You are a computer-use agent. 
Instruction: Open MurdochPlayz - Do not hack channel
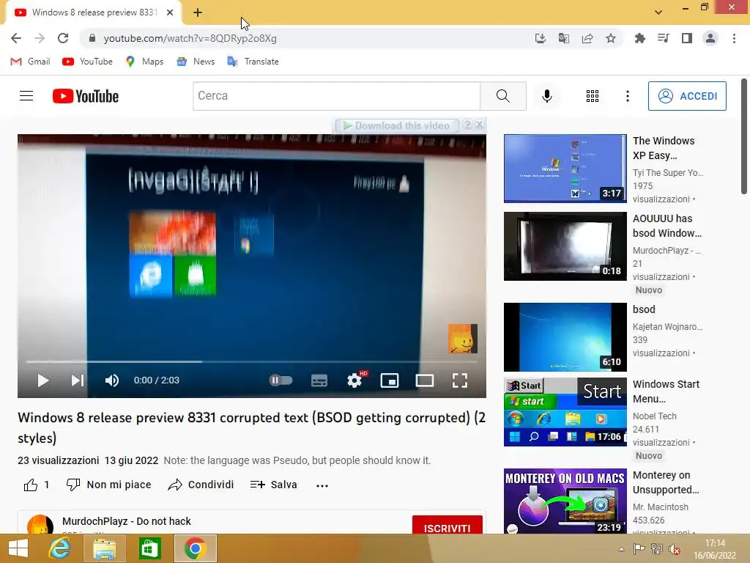pos(126,521)
